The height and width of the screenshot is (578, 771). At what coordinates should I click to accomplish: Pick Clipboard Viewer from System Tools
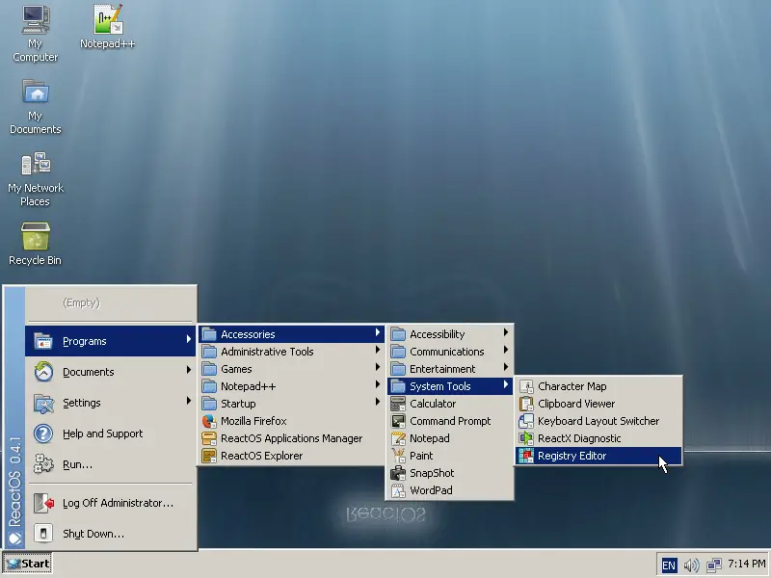(598, 404)
